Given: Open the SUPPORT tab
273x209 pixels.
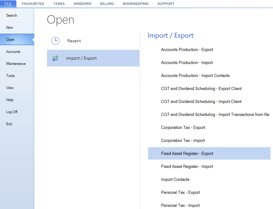Looking at the screenshot, I should [166, 4].
